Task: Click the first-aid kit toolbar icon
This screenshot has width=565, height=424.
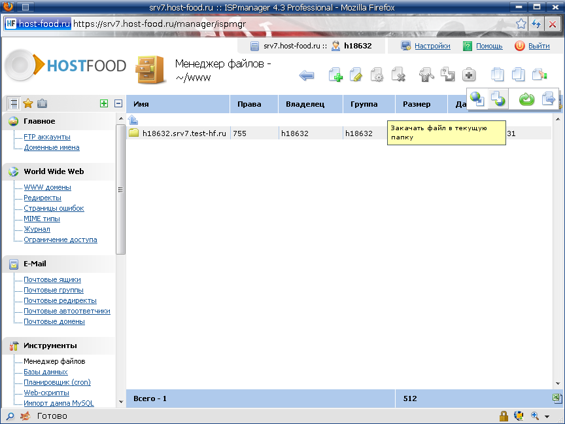Action: coord(469,75)
